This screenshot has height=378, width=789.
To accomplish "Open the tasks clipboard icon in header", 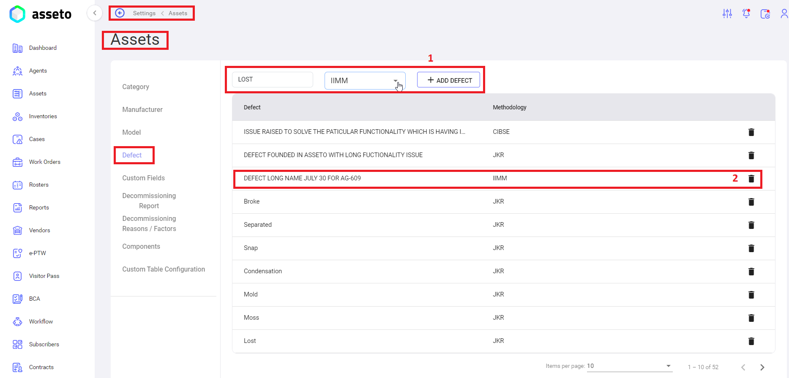I will pyautogui.click(x=765, y=14).
